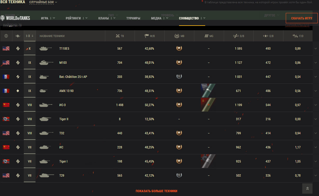Expand T110E5 row details chevron
This screenshot has width=319, height=196.
(315, 48)
